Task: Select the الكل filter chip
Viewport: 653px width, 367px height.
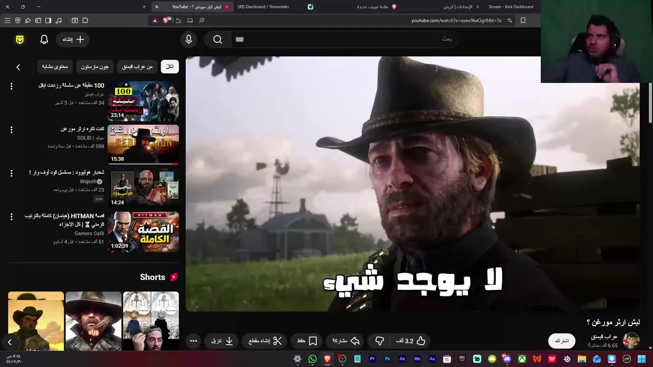Action: 170,67
